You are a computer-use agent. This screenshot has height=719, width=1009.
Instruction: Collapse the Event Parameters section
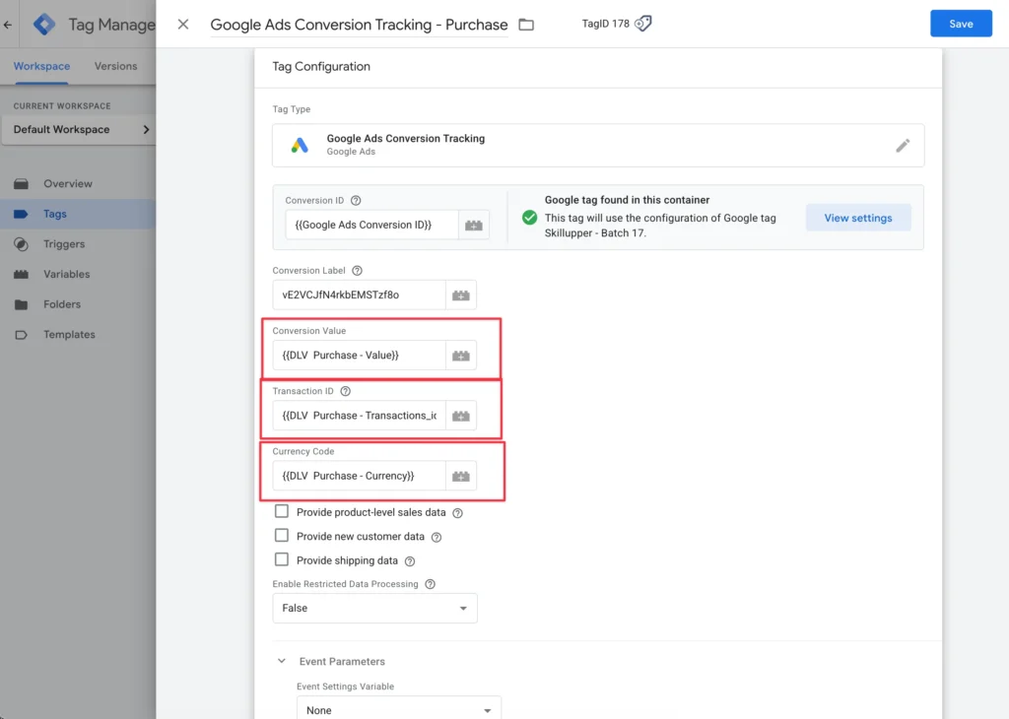tap(281, 661)
